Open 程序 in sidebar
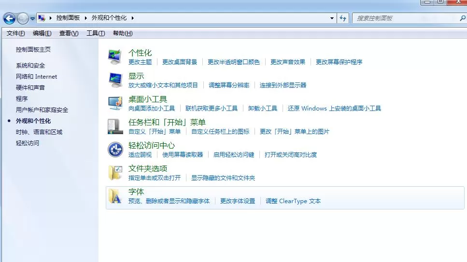Image resolution: width=467 pixels, height=262 pixels. pyautogui.click(x=22, y=98)
